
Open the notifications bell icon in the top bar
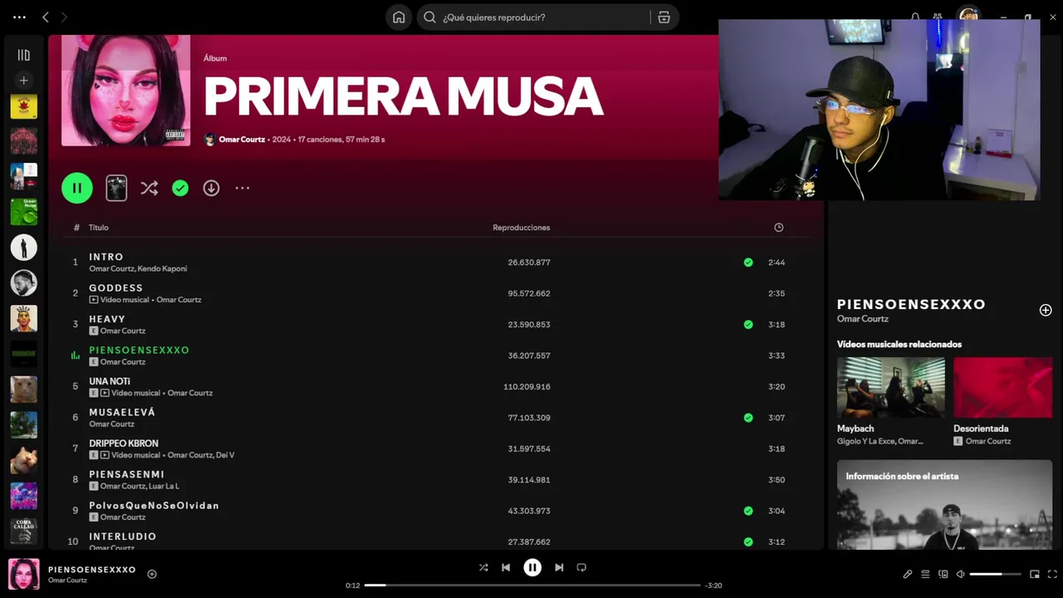[915, 17]
